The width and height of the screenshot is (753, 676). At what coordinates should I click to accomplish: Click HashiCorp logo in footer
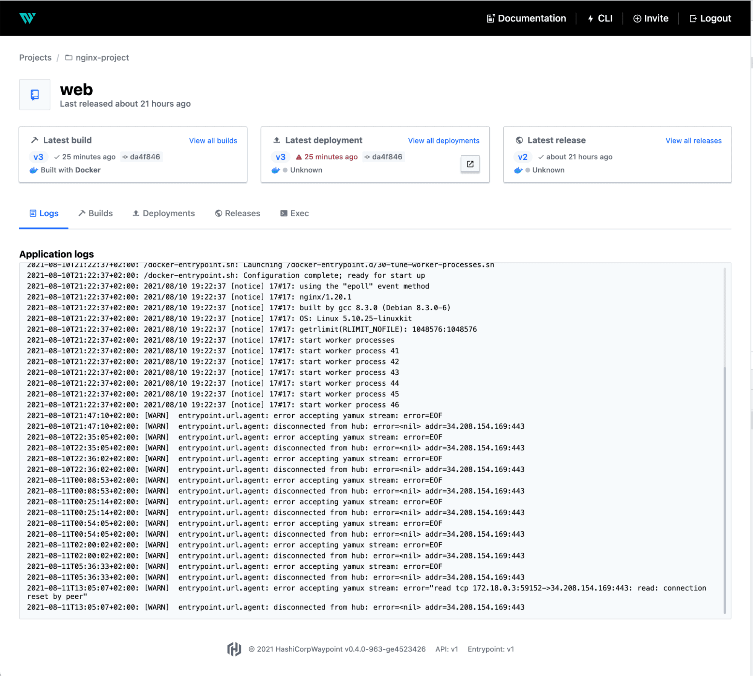(234, 649)
